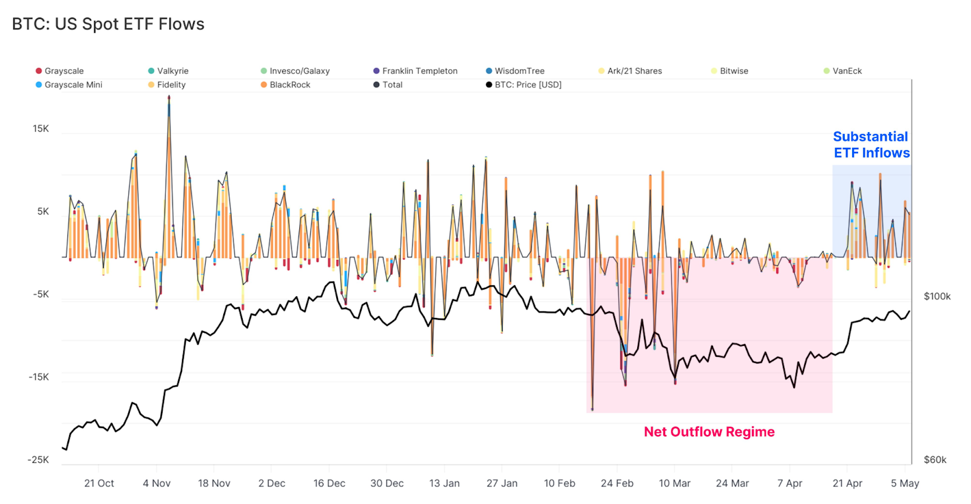This screenshot has height=504, width=971.
Task: Select the 4 Nov date on x-axis
Action: tap(157, 483)
